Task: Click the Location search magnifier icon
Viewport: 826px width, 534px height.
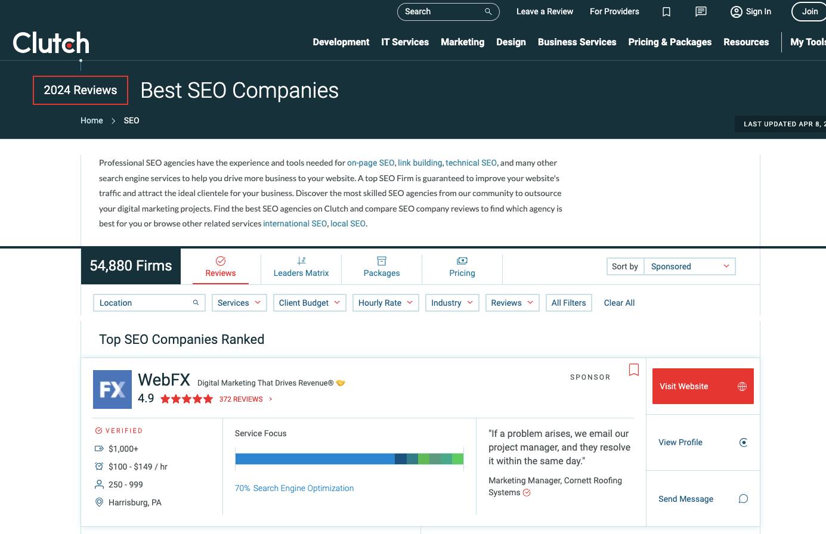Action: click(x=196, y=303)
